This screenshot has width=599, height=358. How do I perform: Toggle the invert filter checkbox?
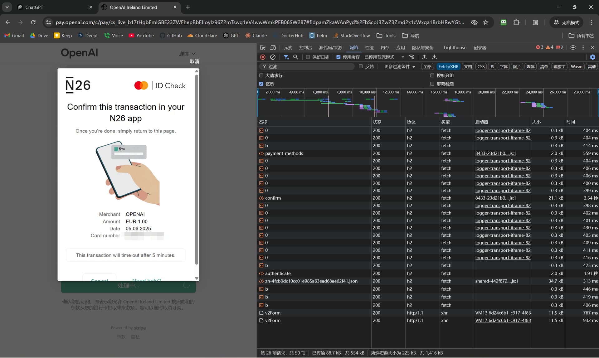tap(361, 66)
